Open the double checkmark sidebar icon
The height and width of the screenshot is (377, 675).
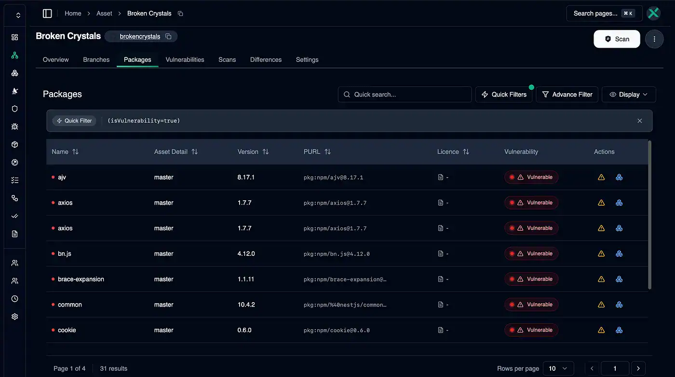(x=14, y=216)
